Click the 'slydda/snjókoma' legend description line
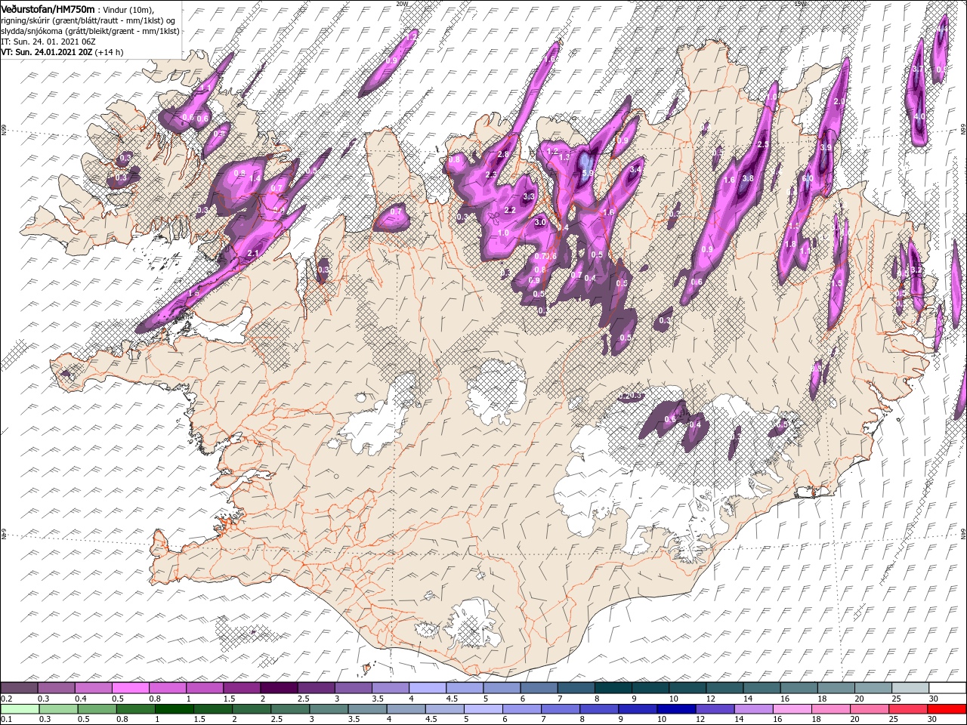967x725 pixels. [90, 31]
